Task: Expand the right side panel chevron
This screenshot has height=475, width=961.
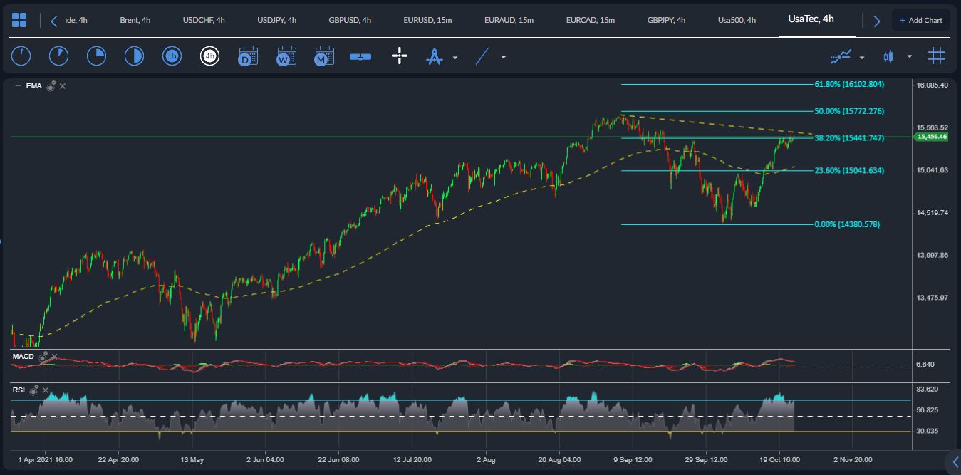Action: (955, 461)
